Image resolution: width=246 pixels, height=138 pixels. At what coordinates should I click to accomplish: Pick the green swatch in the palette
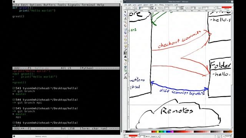[161, 131]
